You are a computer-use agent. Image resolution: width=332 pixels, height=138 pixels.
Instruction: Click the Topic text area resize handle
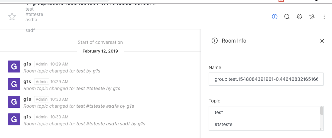click(x=322, y=129)
